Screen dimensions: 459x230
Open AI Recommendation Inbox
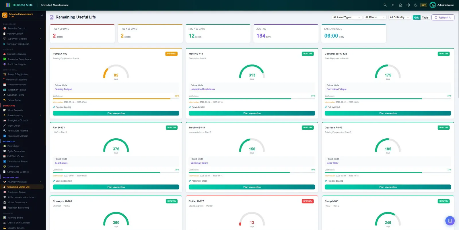(x=21, y=197)
